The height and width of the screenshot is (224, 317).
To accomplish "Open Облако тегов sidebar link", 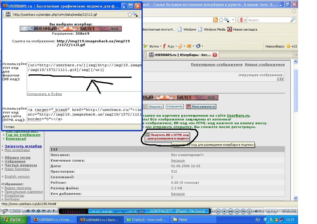I will tap(17, 157).
